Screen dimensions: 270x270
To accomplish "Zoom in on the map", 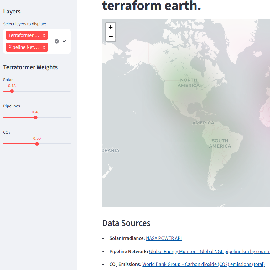I will point(111,27).
